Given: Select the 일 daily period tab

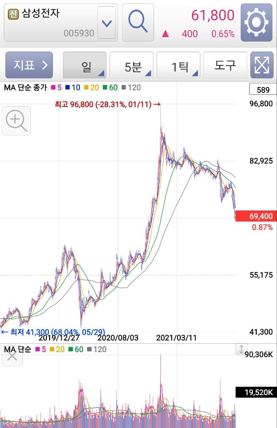Looking at the screenshot, I should 85,65.
